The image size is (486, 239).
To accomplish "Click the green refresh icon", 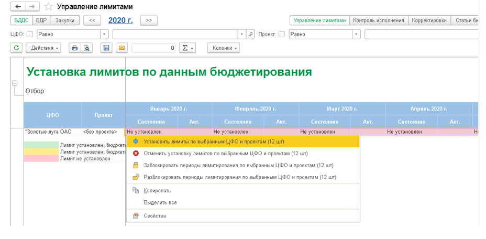I will 17,48.
